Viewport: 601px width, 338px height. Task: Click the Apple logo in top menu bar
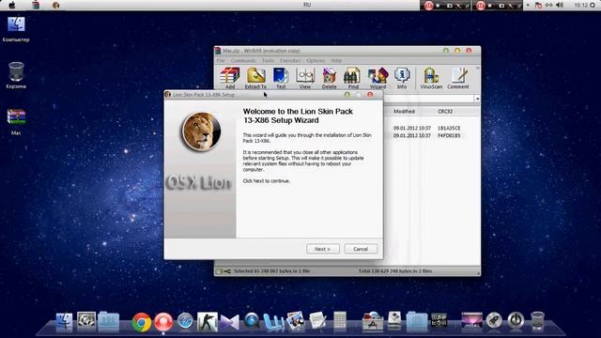tap(12, 5)
